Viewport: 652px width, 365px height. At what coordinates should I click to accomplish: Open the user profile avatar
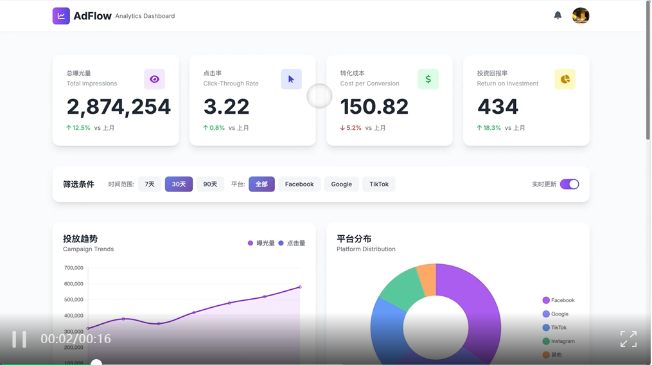click(581, 16)
